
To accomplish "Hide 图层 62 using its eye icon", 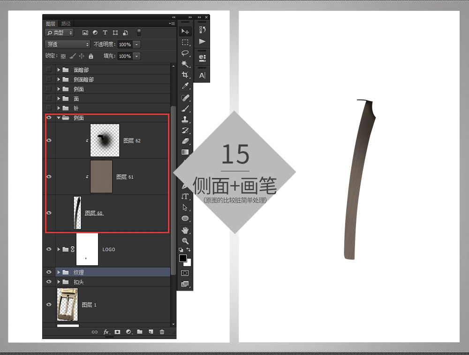I will pyautogui.click(x=49, y=140).
